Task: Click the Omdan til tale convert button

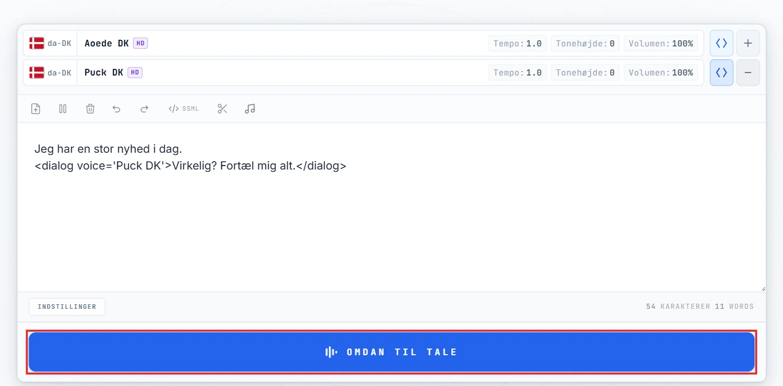Action: [391, 352]
